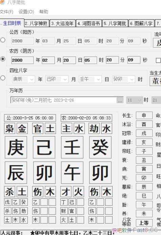Screen dimensions: 161x235
Task: Click the 枭 ten-god tile above 庚
Action: pos(9,128)
